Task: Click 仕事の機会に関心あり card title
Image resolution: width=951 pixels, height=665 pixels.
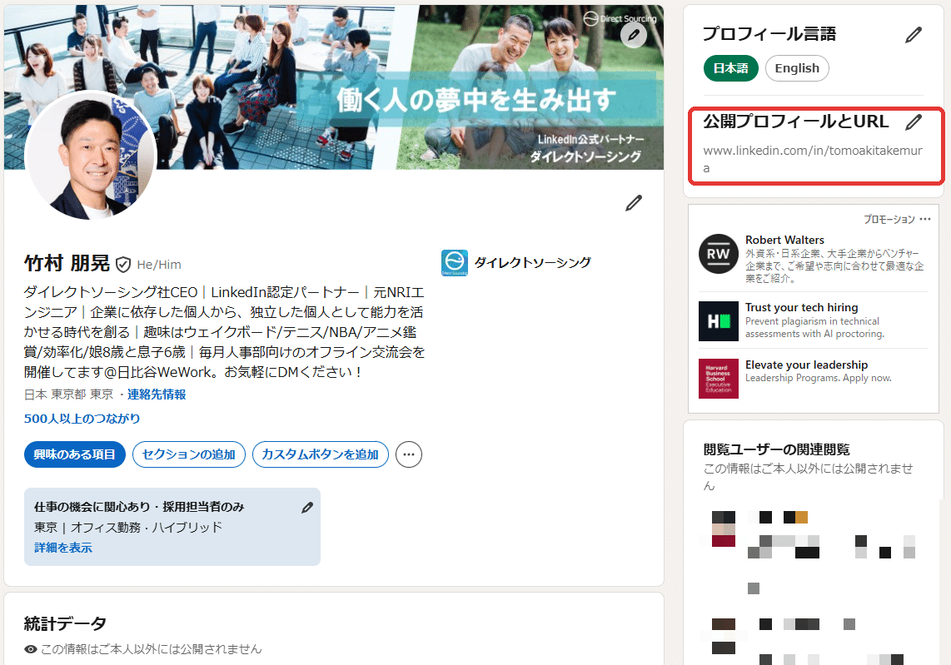Action: (x=139, y=507)
